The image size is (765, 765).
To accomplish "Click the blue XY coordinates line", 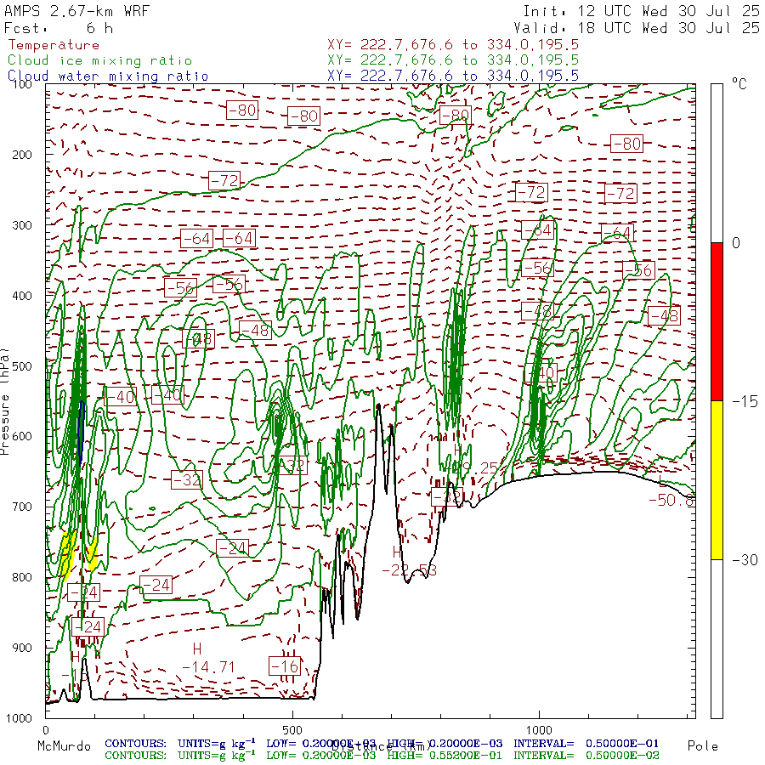I will [x=453, y=76].
